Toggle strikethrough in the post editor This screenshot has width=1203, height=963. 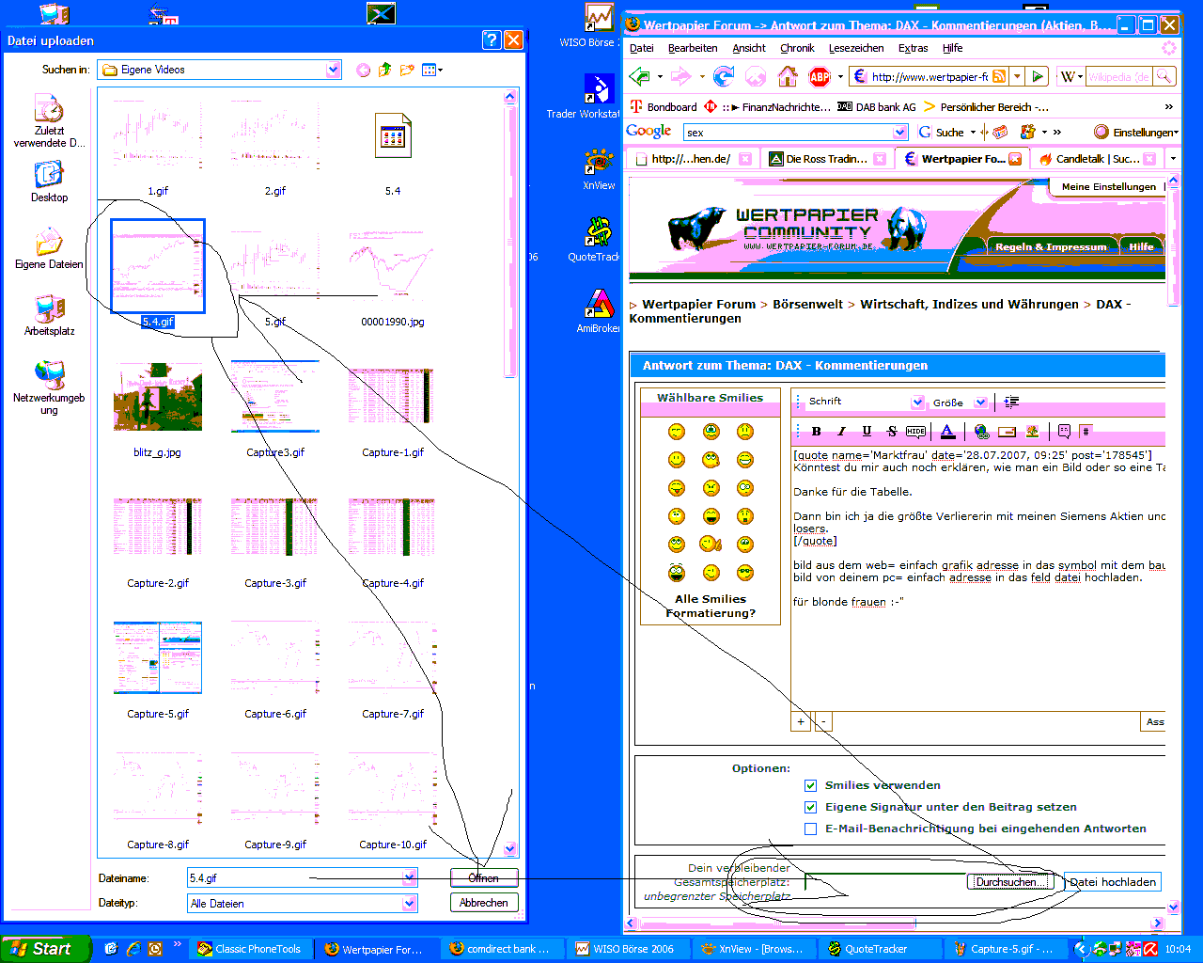(x=892, y=431)
